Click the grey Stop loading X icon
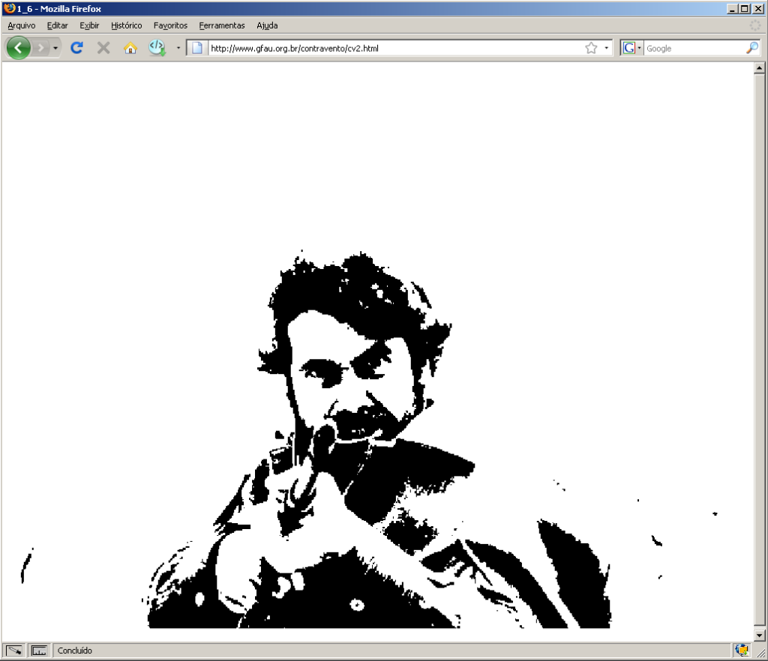The width and height of the screenshot is (768, 661). pos(103,48)
